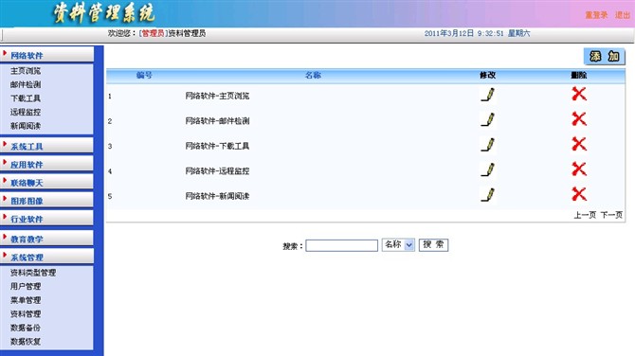
Task: Delete 网络软件-远程监控 with red X
Action: coord(579,169)
